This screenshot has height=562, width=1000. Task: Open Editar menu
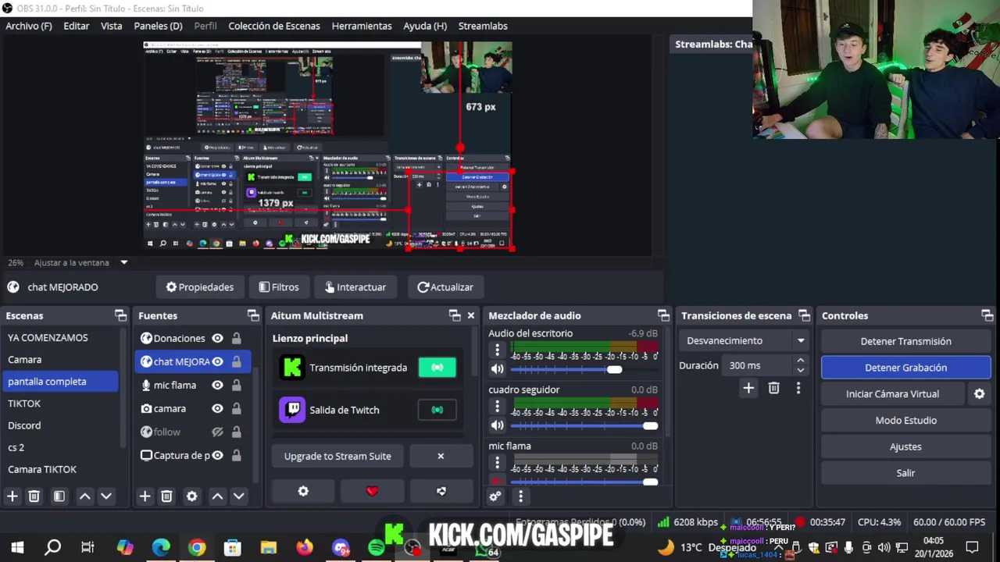point(76,26)
